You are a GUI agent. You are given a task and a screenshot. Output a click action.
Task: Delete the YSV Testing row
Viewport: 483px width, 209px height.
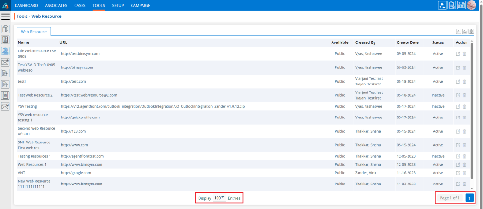(464, 107)
